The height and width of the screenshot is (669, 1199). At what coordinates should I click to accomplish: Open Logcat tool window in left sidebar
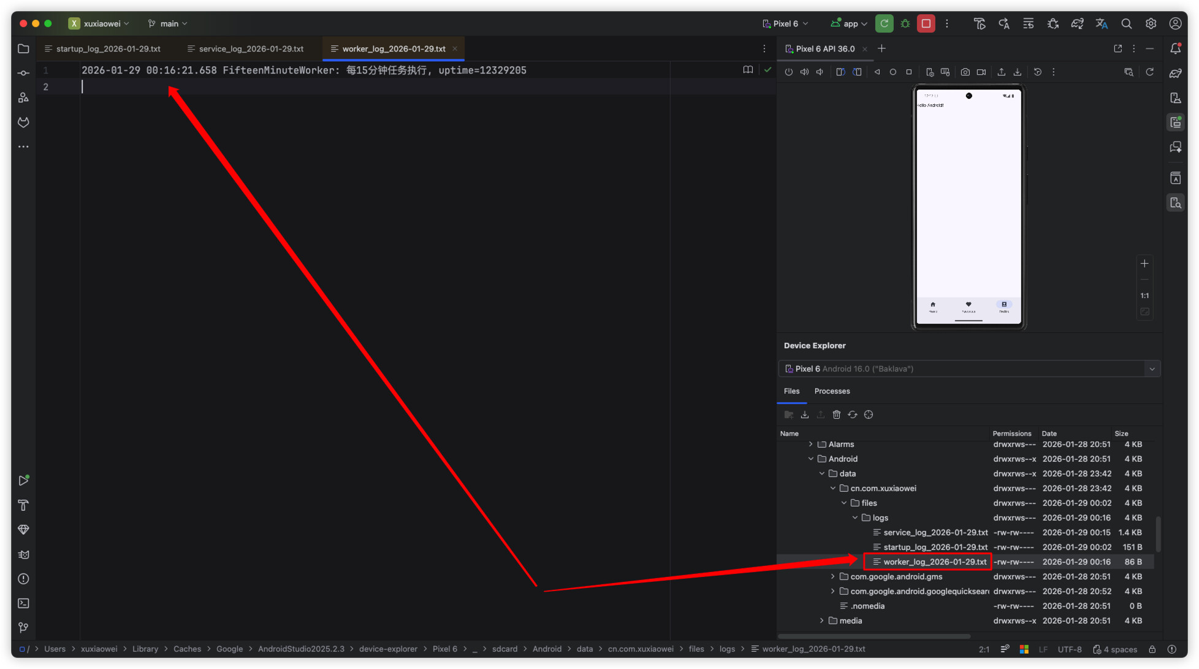click(x=23, y=554)
